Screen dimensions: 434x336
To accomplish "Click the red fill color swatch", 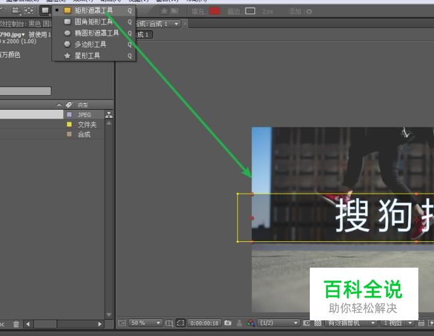I will pos(214,11).
